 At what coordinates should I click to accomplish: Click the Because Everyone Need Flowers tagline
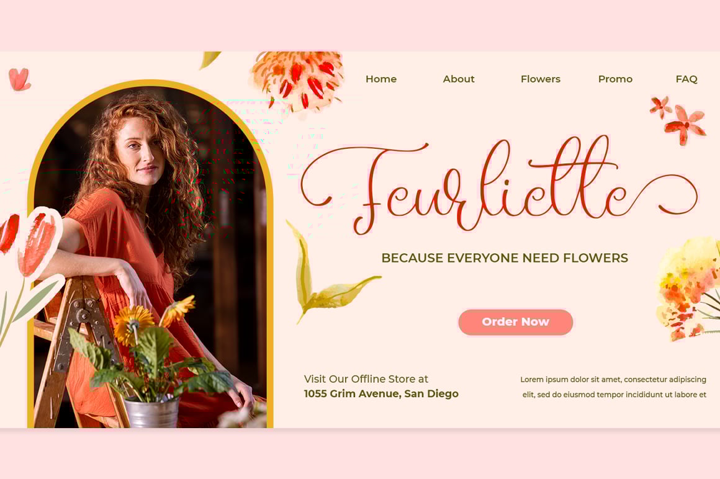[x=505, y=258]
